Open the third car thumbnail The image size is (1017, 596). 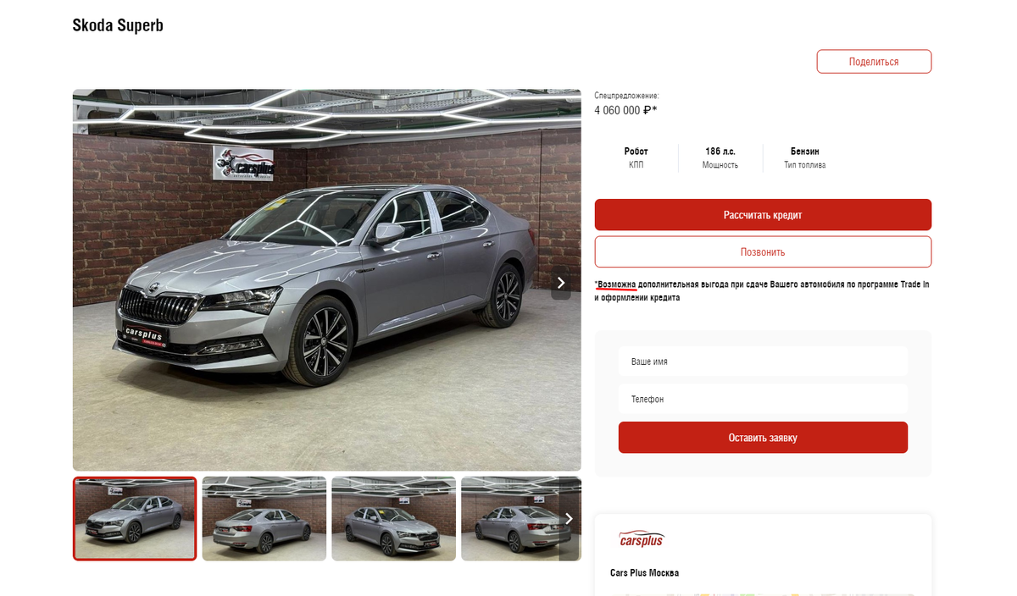[x=394, y=519]
